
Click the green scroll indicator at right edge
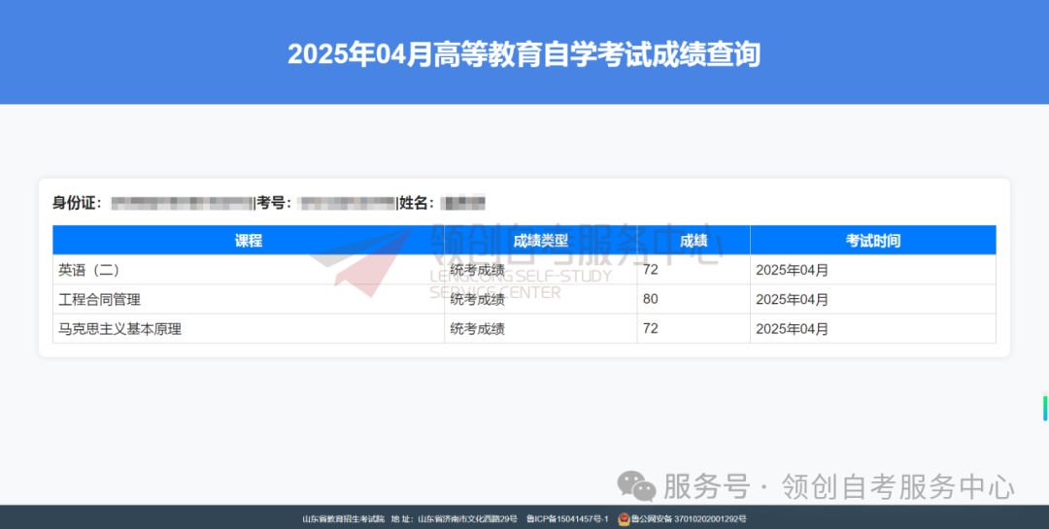pos(1045,408)
